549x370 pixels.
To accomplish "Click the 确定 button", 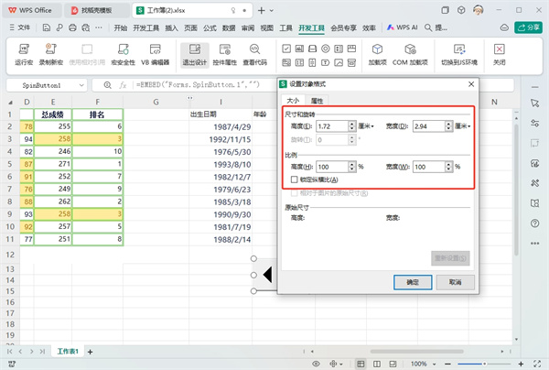I will click(413, 283).
